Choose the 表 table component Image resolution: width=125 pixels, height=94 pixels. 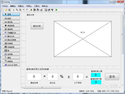coord(11,51)
